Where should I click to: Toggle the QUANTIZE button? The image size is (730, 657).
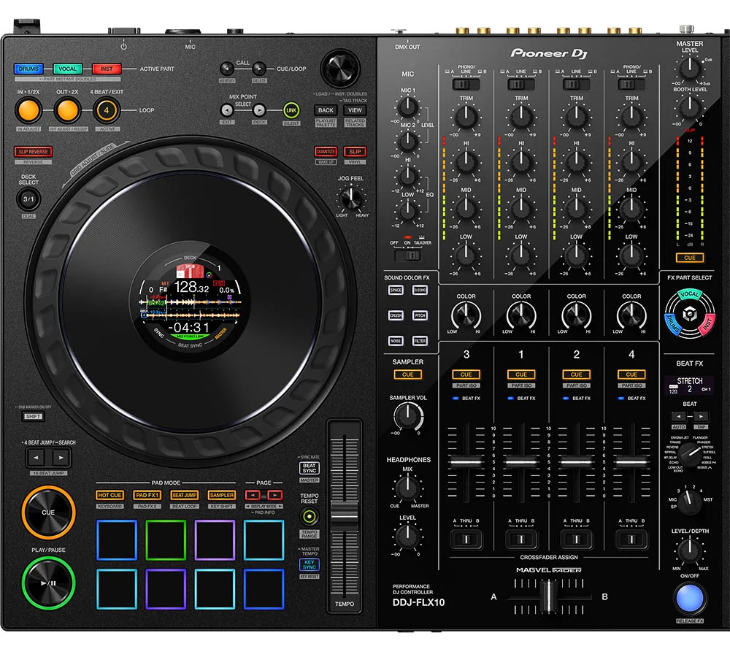coord(326,152)
